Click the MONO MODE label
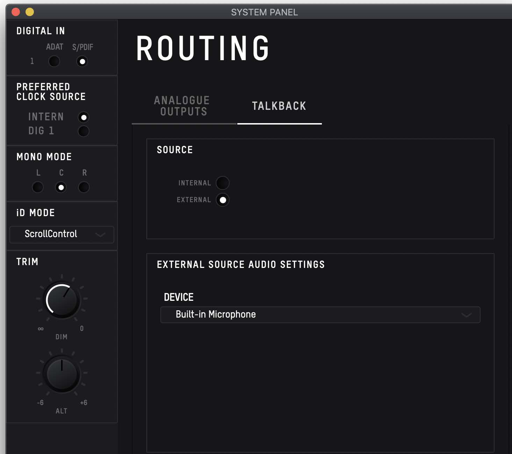This screenshot has height=454, width=512. [44, 157]
